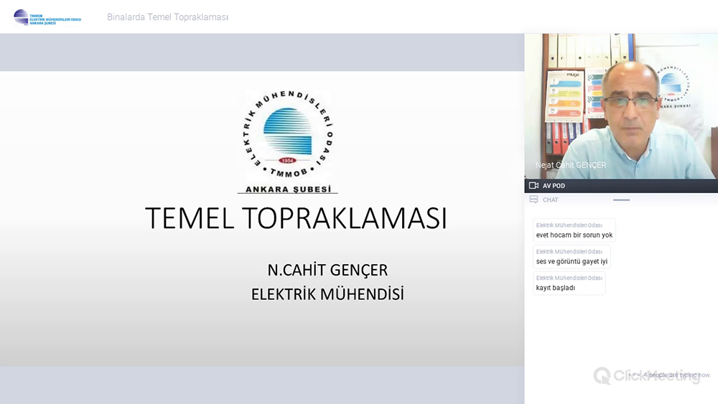Click the 'people are typing now' status text
Image resolution: width=718 pixels, height=404 pixels.
coord(677,375)
